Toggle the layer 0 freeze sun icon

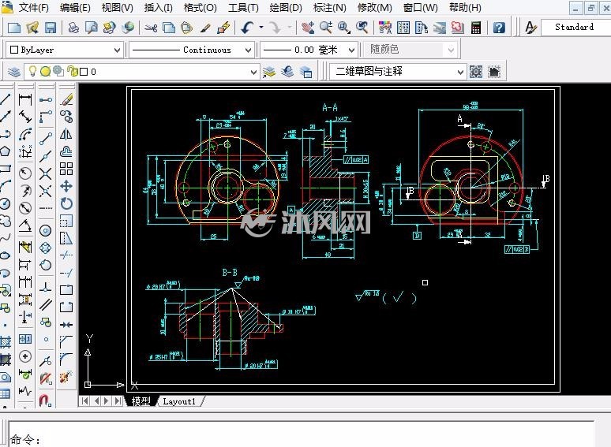(46, 71)
